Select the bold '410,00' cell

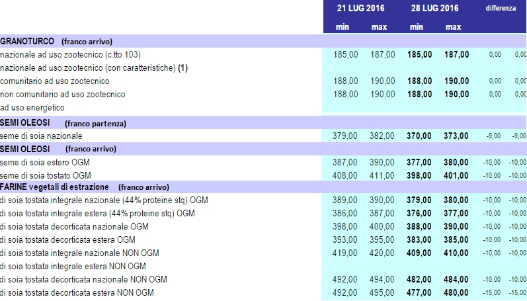click(456, 253)
